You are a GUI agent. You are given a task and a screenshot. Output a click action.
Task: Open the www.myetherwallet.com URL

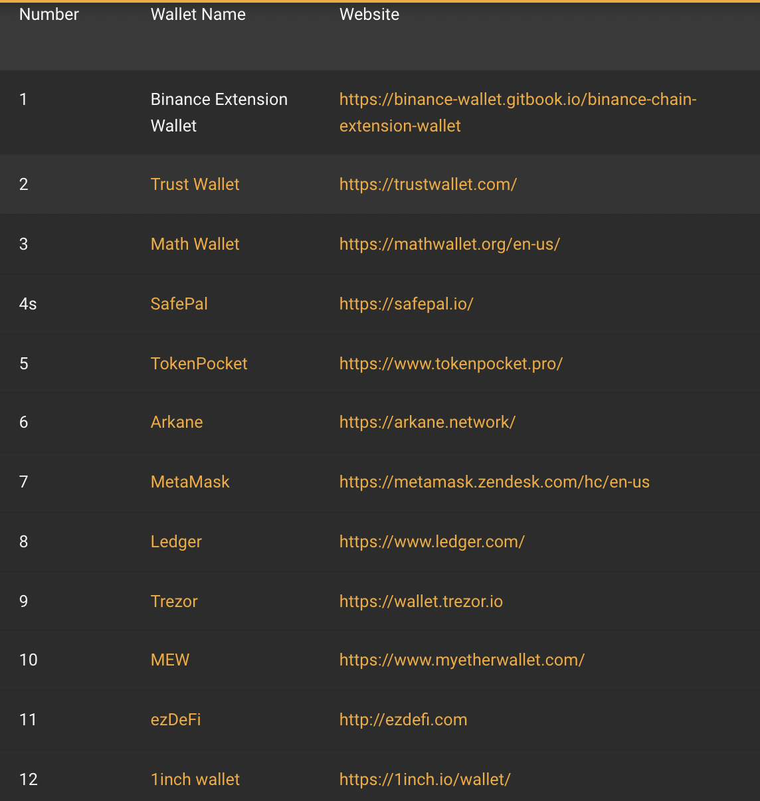click(462, 660)
